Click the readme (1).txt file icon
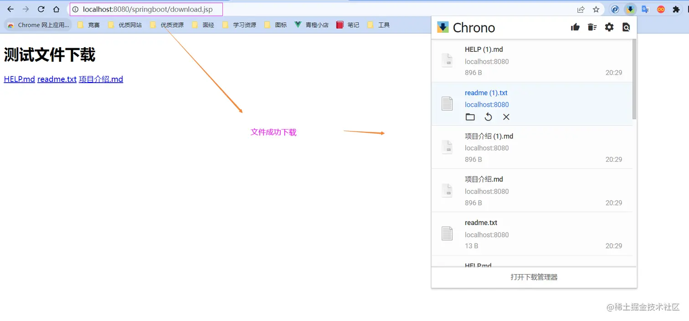The image size is (689, 321). 447,104
